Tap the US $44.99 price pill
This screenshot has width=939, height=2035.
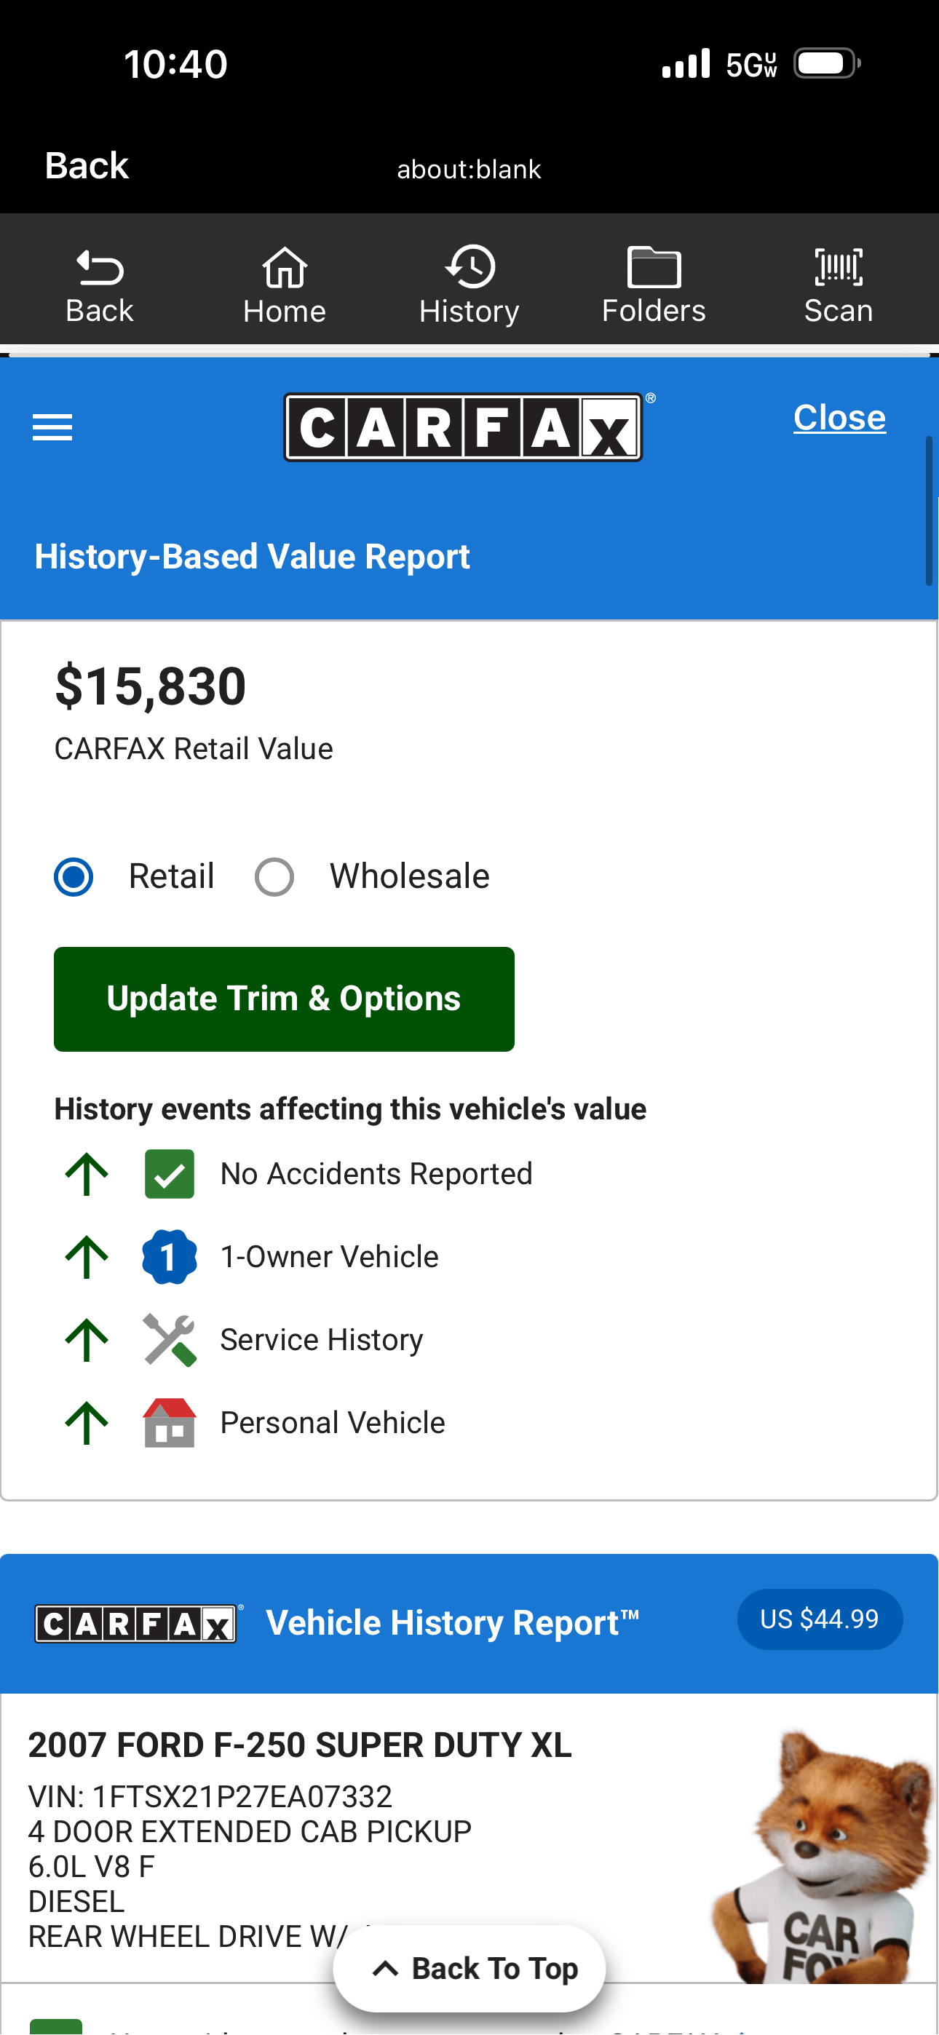[x=820, y=1619]
